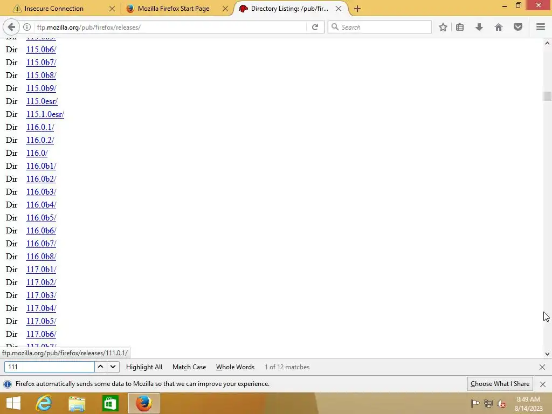Viewport: 552px width, 414px height.
Task: Go back using the back arrow button
Action: (x=11, y=27)
